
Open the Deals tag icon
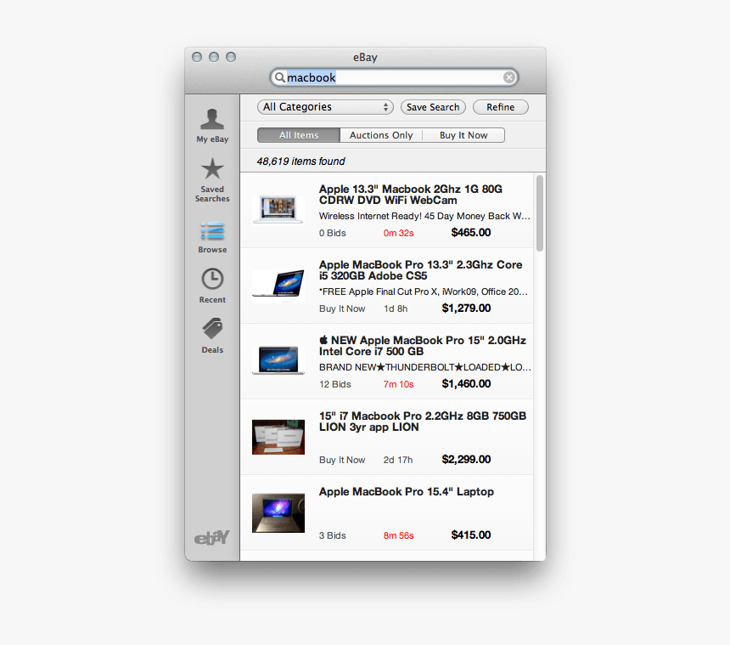[212, 329]
